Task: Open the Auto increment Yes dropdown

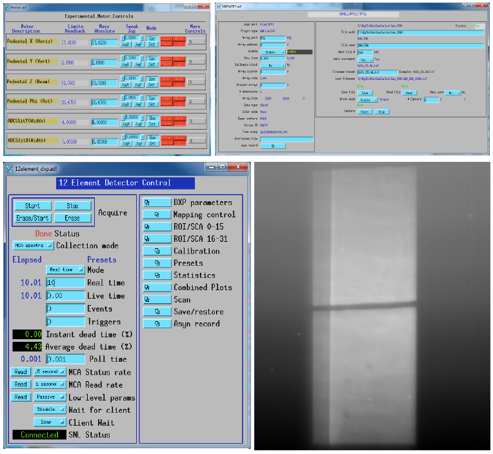Action: point(365,59)
